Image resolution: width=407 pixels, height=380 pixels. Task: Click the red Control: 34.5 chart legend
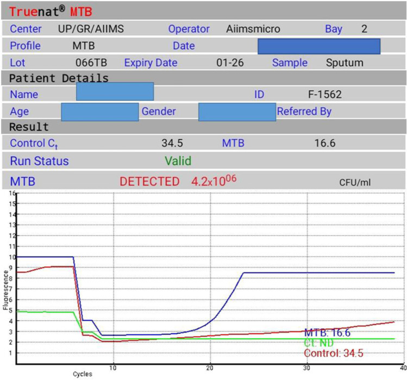[334, 353]
